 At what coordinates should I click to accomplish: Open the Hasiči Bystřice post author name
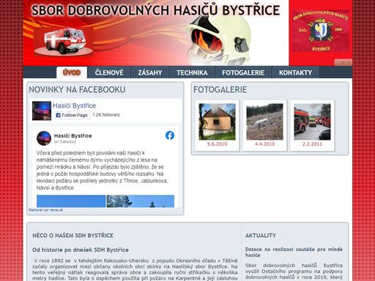tap(73, 135)
